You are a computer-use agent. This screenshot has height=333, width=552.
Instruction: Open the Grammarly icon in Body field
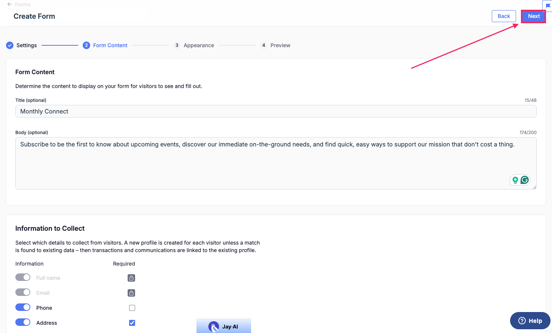[525, 180]
